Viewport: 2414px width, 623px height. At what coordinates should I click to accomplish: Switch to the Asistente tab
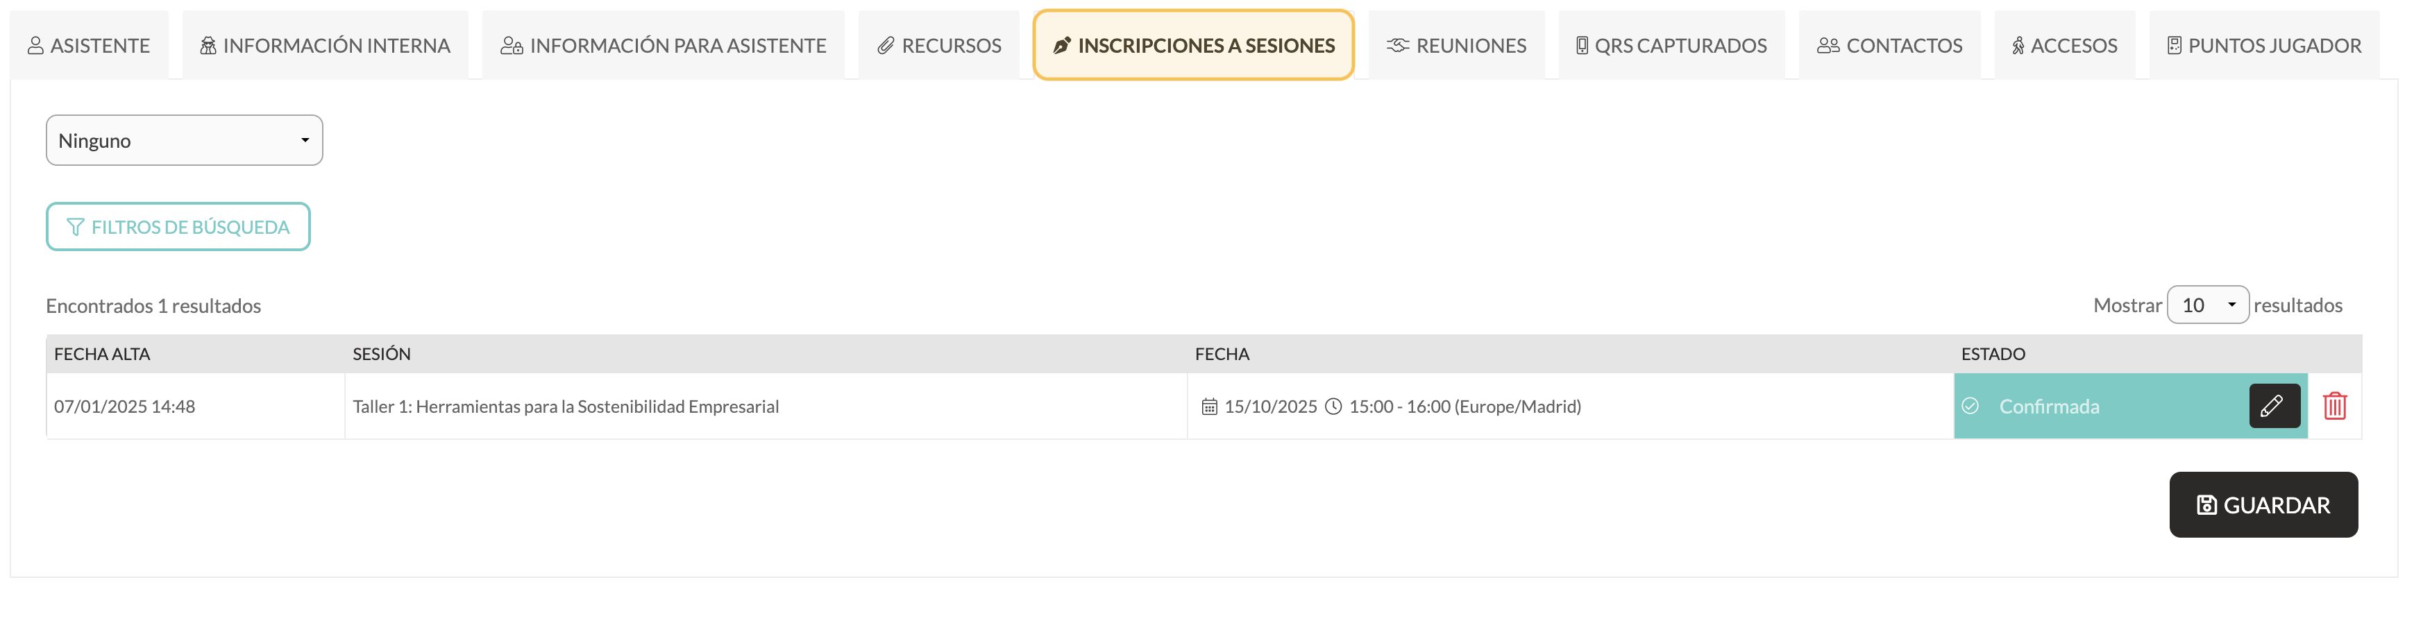click(x=89, y=45)
